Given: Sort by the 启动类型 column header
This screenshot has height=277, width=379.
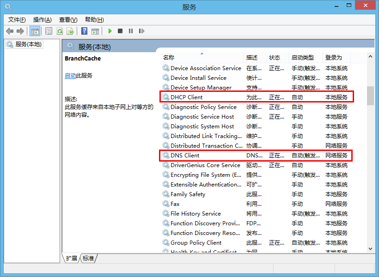Looking at the screenshot, I should click(x=303, y=58).
